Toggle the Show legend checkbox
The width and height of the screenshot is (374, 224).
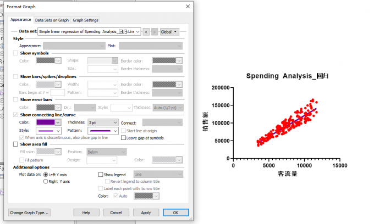[101, 175]
